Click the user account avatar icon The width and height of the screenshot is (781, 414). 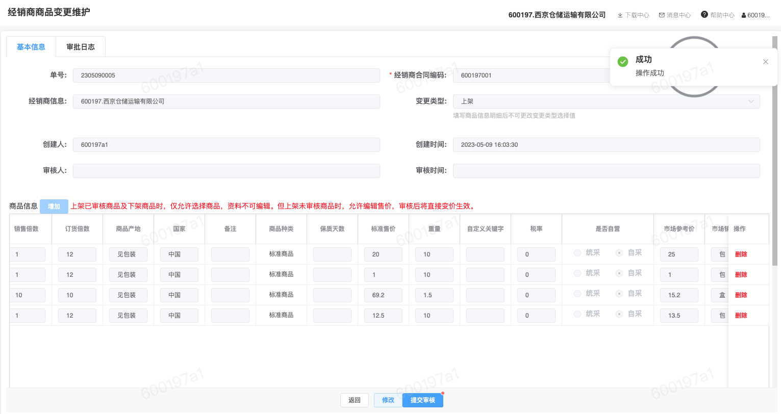coord(744,15)
